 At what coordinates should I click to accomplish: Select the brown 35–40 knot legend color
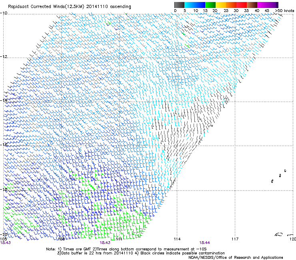(x=252, y=5)
